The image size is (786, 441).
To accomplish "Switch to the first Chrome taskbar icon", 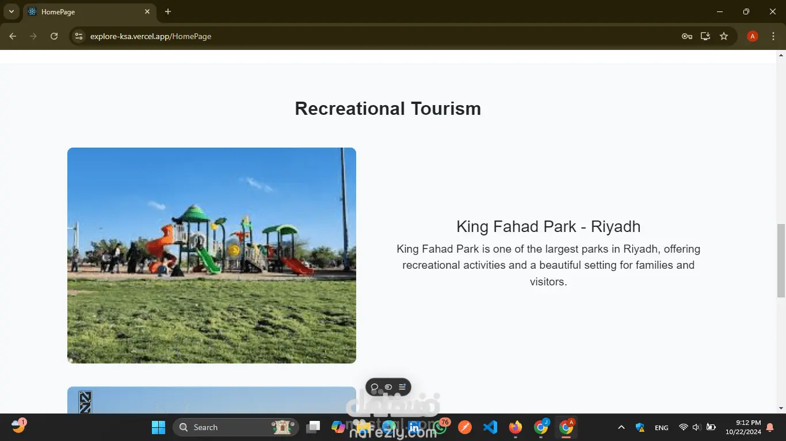I will point(541,427).
